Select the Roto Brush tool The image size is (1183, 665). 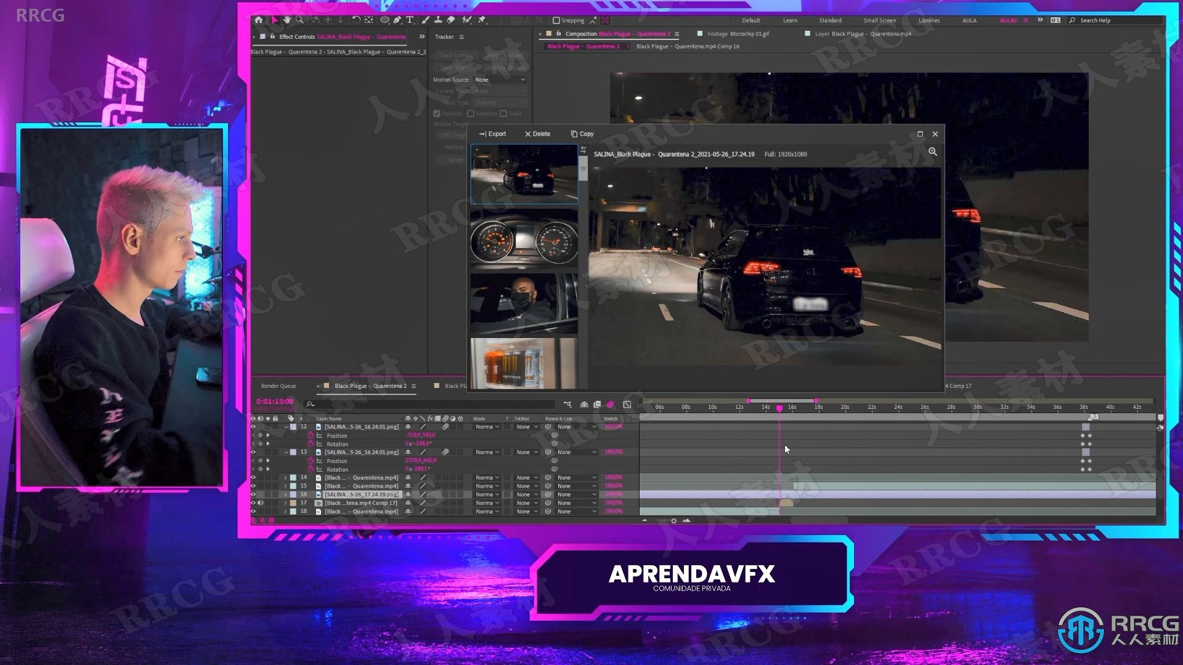point(467,20)
